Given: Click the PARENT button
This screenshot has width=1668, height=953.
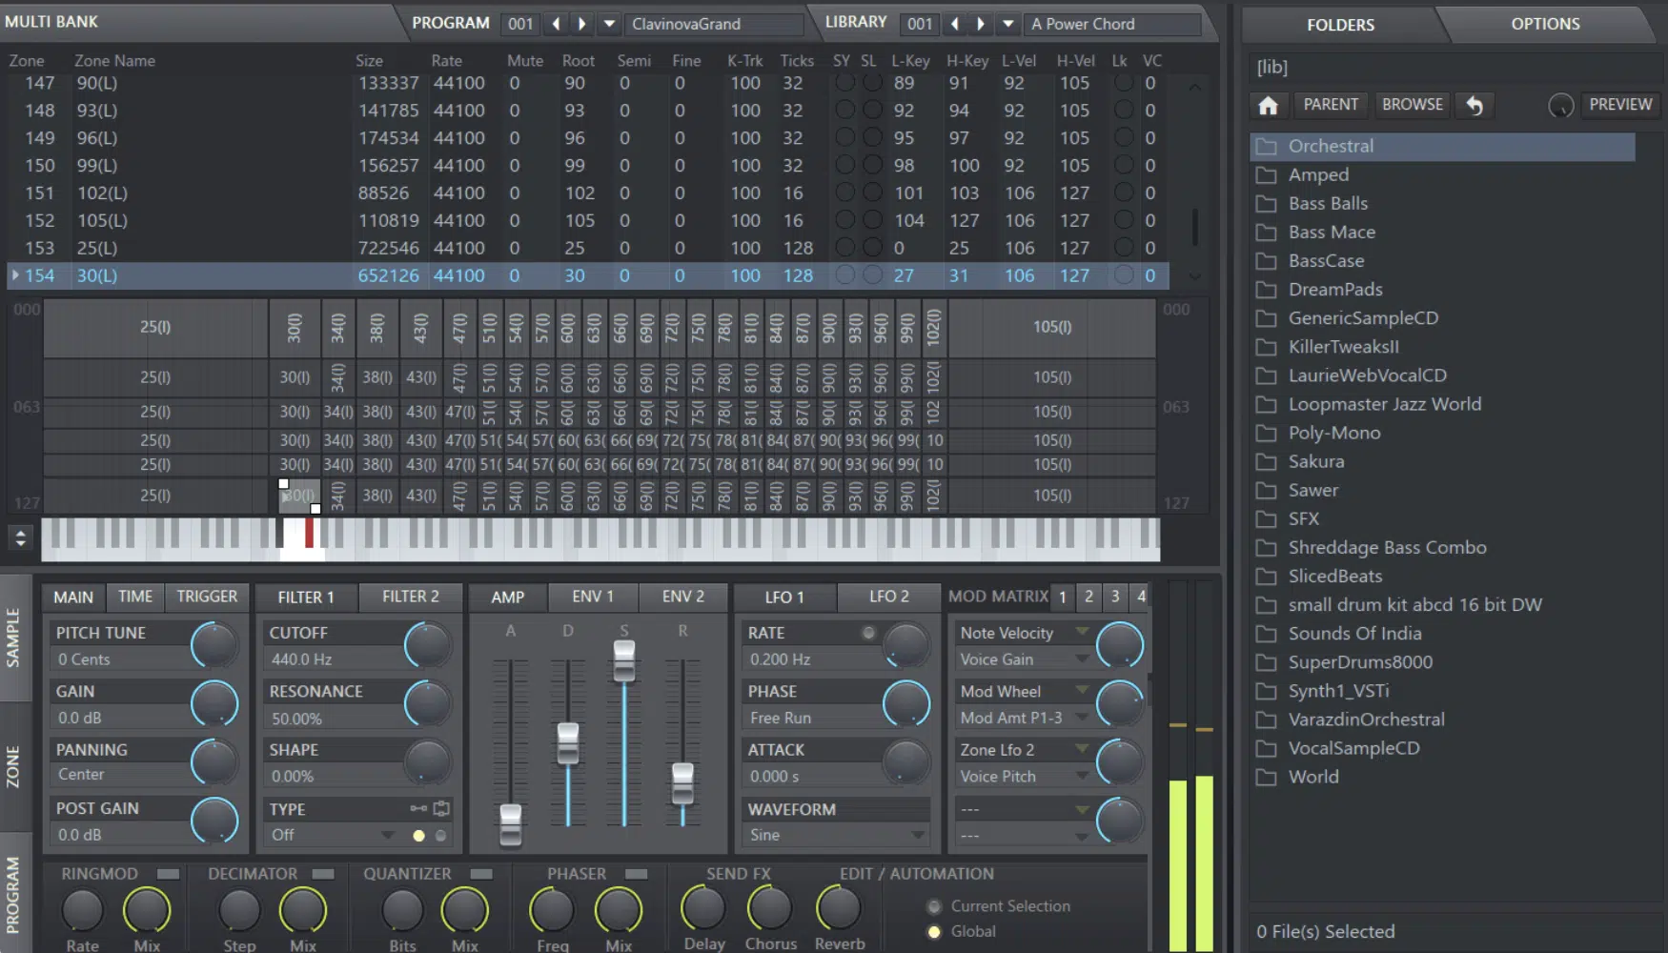Looking at the screenshot, I should (x=1331, y=104).
